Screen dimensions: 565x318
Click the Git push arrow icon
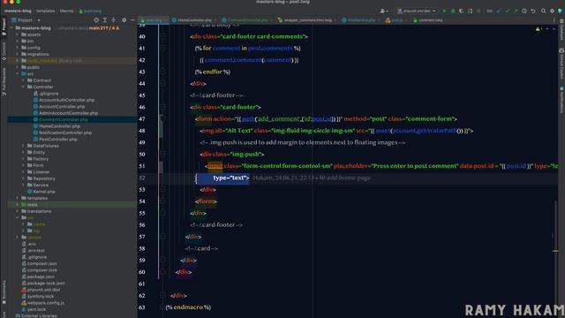click(x=516, y=11)
